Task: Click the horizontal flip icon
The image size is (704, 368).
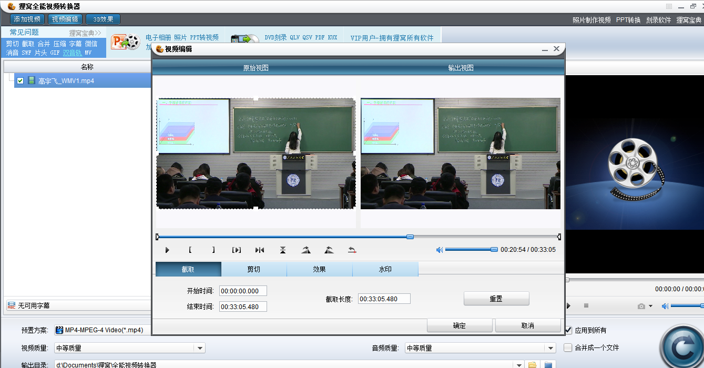Action: click(x=260, y=250)
